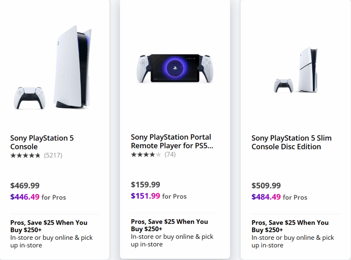Click the $469.99 price
Screen dimensions: 351x260
click(25, 186)
